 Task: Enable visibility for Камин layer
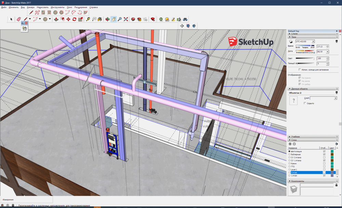click(324, 164)
